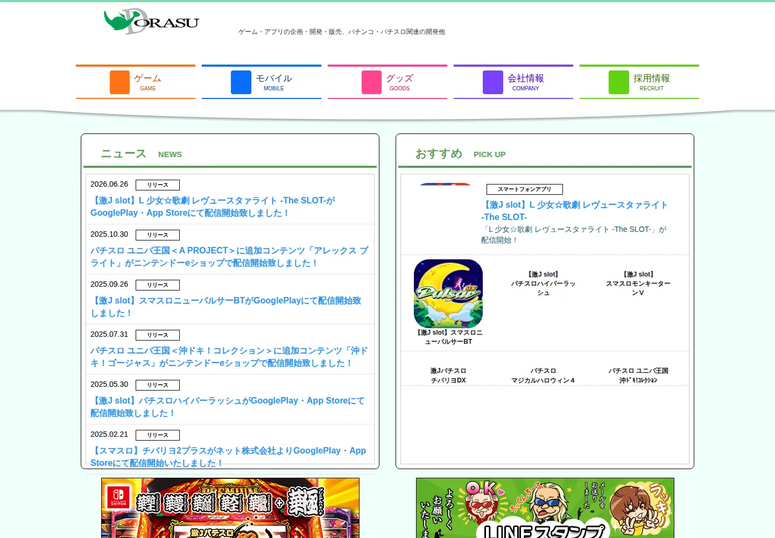Click the 「L 少女☆歌劇 レヴュースタァライト」配信開始 description text
The height and width of the screenshot is (538, 775).
574,235
